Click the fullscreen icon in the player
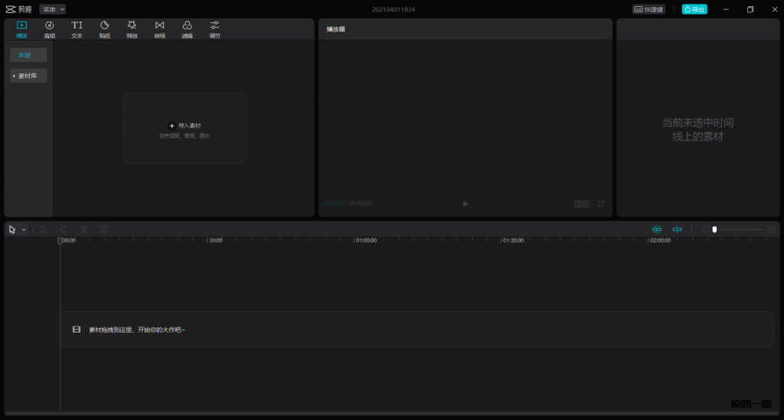 601,203
